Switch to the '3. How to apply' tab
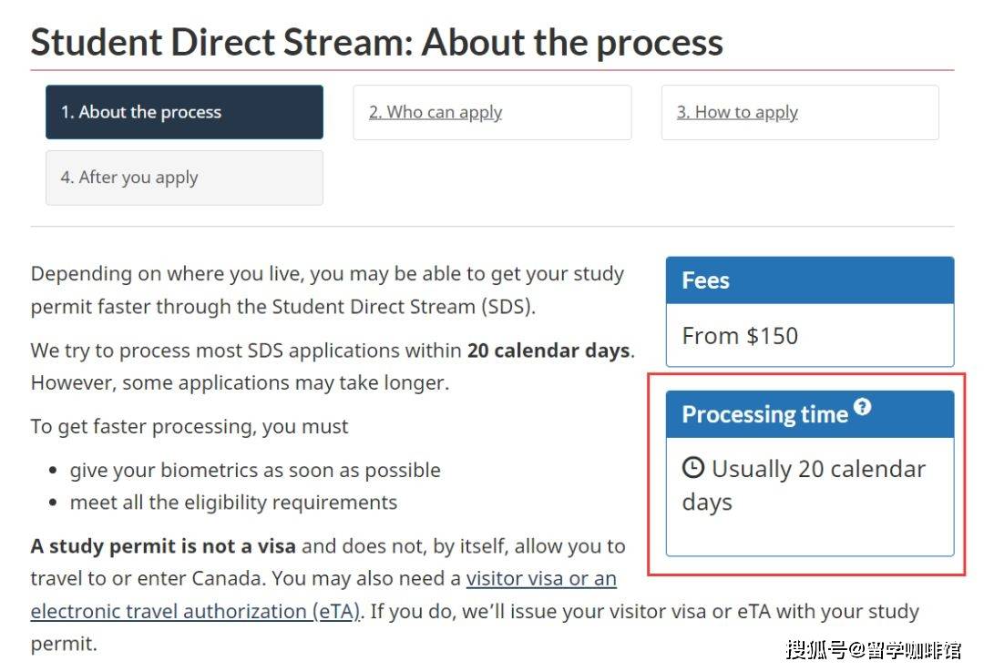The height and width of the screenshot is (671, 984). (737, 112)
